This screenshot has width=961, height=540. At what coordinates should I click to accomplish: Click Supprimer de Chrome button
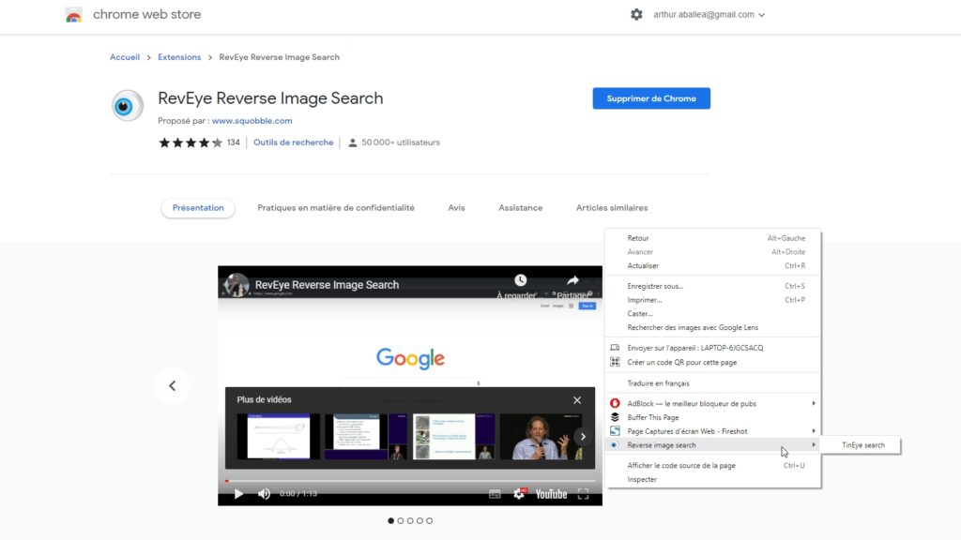(x=651, y=97)
